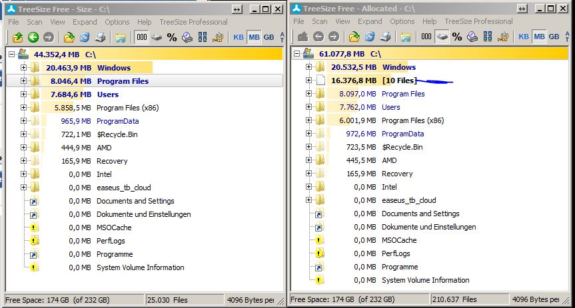Select Recovery folder in Size window
The image size is (575, 308).
[x=112, y=161]
